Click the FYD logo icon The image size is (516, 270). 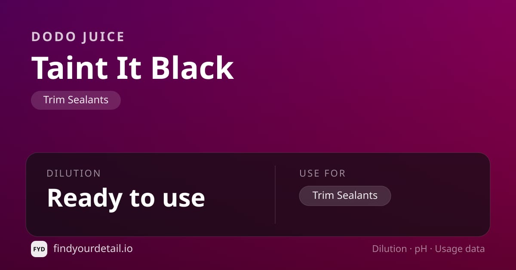[x=39, y=249]
